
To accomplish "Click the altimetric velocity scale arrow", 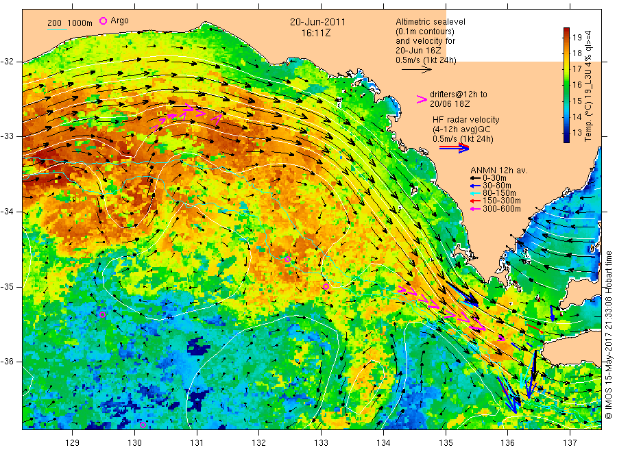I will click(x=416, y=70).
